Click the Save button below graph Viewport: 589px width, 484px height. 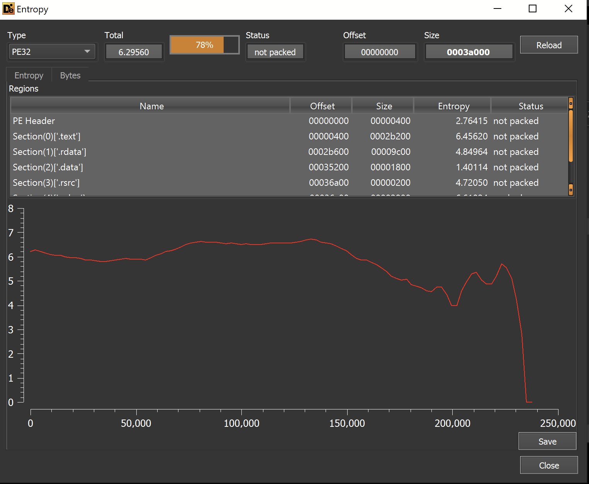pos(547,442)
